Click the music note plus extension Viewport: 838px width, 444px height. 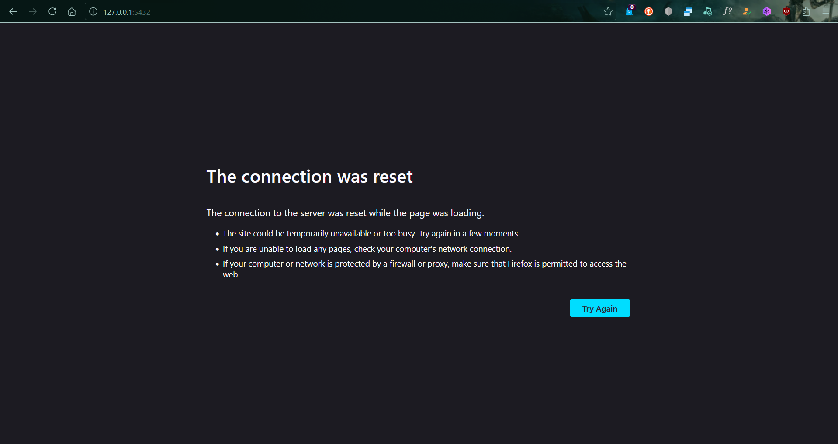pos(707,12)
